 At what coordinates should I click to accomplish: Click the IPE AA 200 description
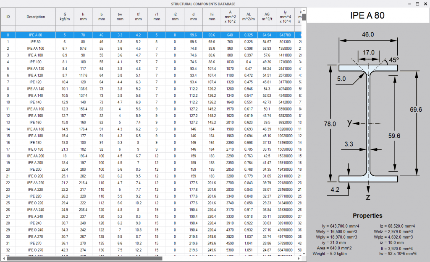tap(36, 156)
